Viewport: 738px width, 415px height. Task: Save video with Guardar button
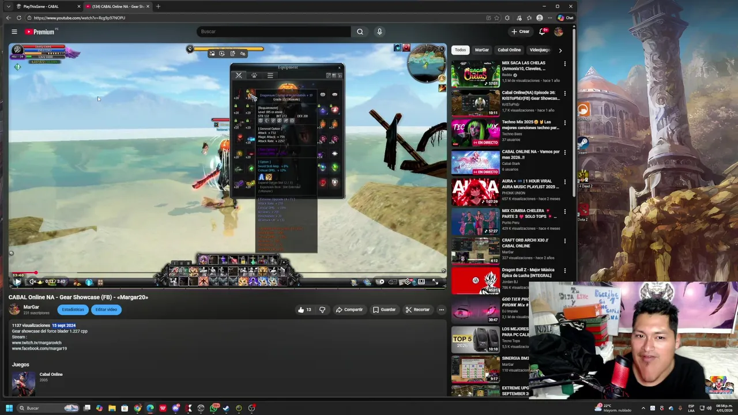pos(383,310)
